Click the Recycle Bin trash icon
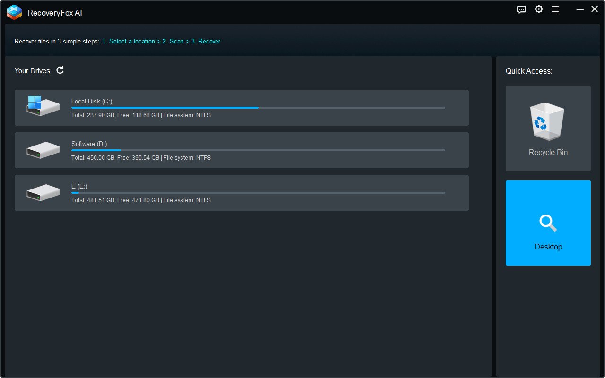Screen dimensions: 605x378 [548, 122]
